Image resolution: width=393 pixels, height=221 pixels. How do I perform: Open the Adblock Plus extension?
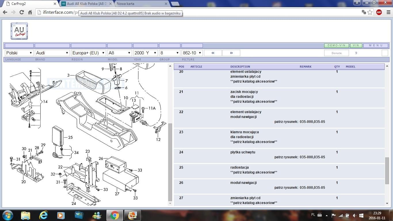(x=379, y=12)
